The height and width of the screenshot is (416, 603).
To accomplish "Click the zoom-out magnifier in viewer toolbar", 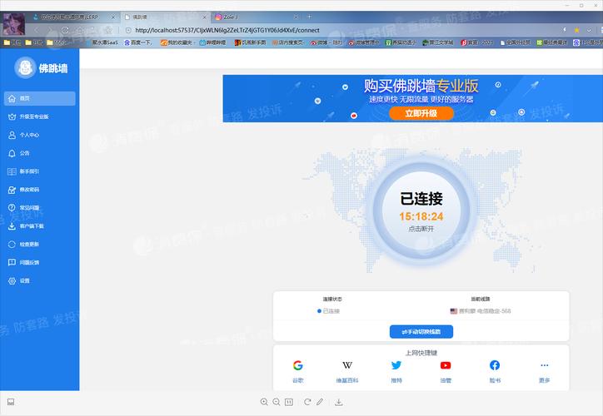I will [x=277, y=402].
